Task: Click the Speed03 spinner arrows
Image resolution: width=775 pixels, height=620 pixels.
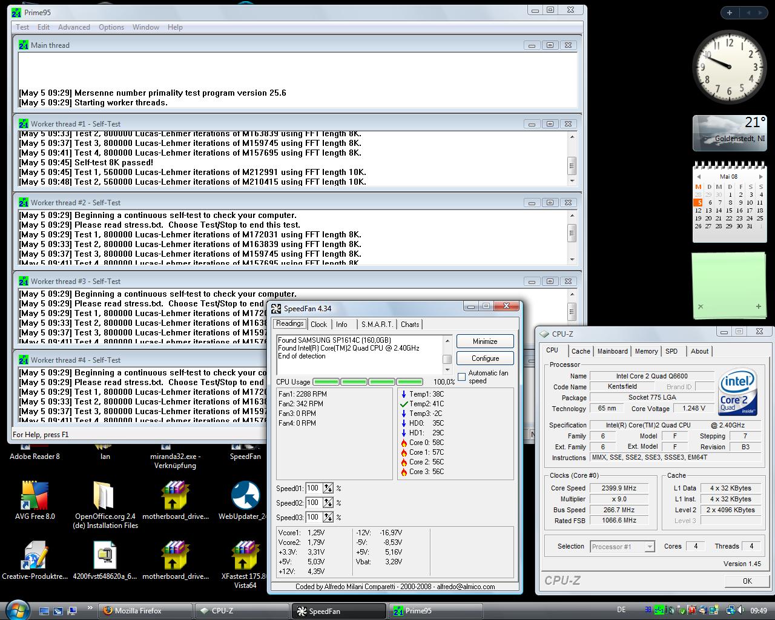Action: coord(328,517)
